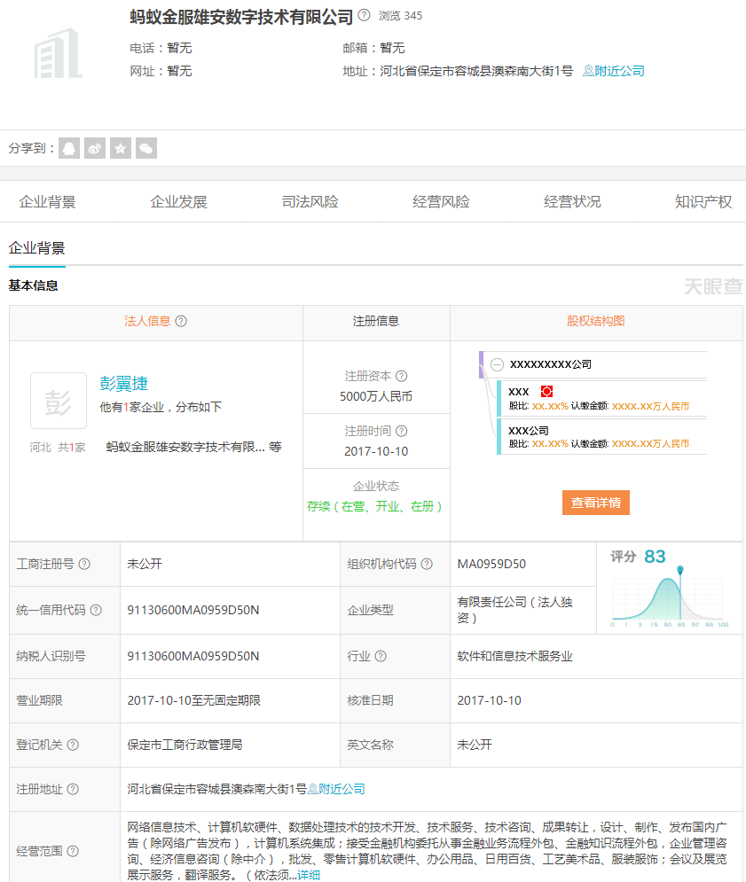This screenshot has height=882, width=746.
Task: Share the page to WeChat
Action: click(x=145, y=149)
